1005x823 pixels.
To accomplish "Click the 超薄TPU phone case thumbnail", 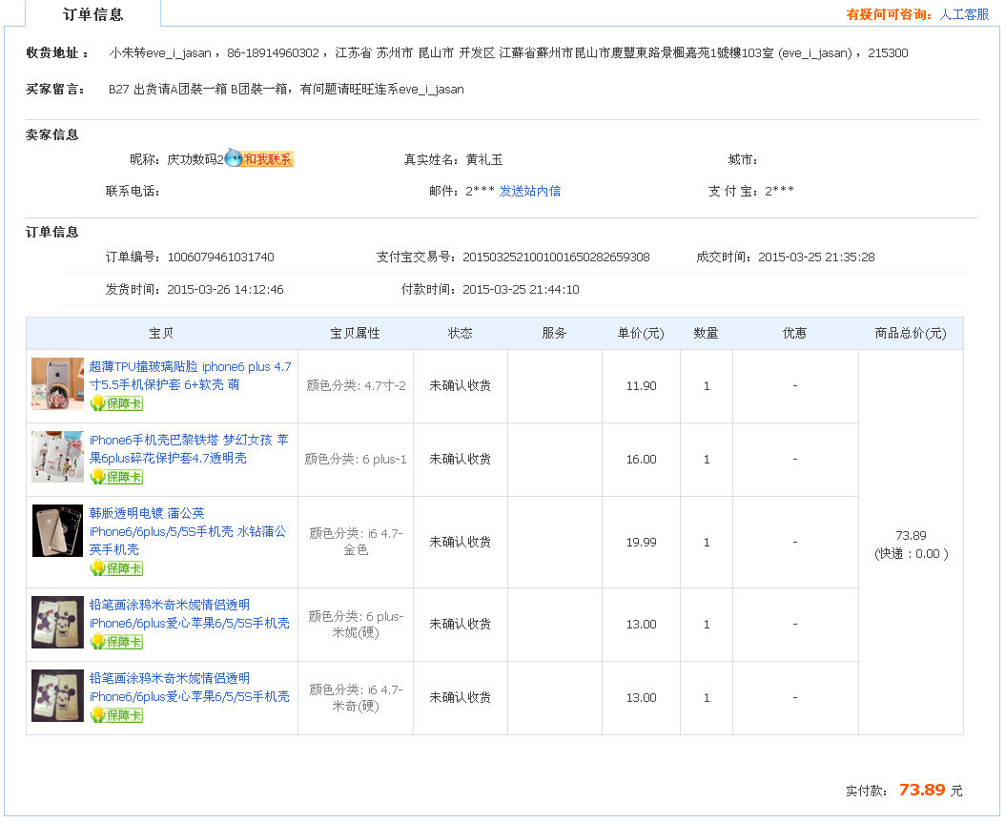I will (x=57, y=384).
